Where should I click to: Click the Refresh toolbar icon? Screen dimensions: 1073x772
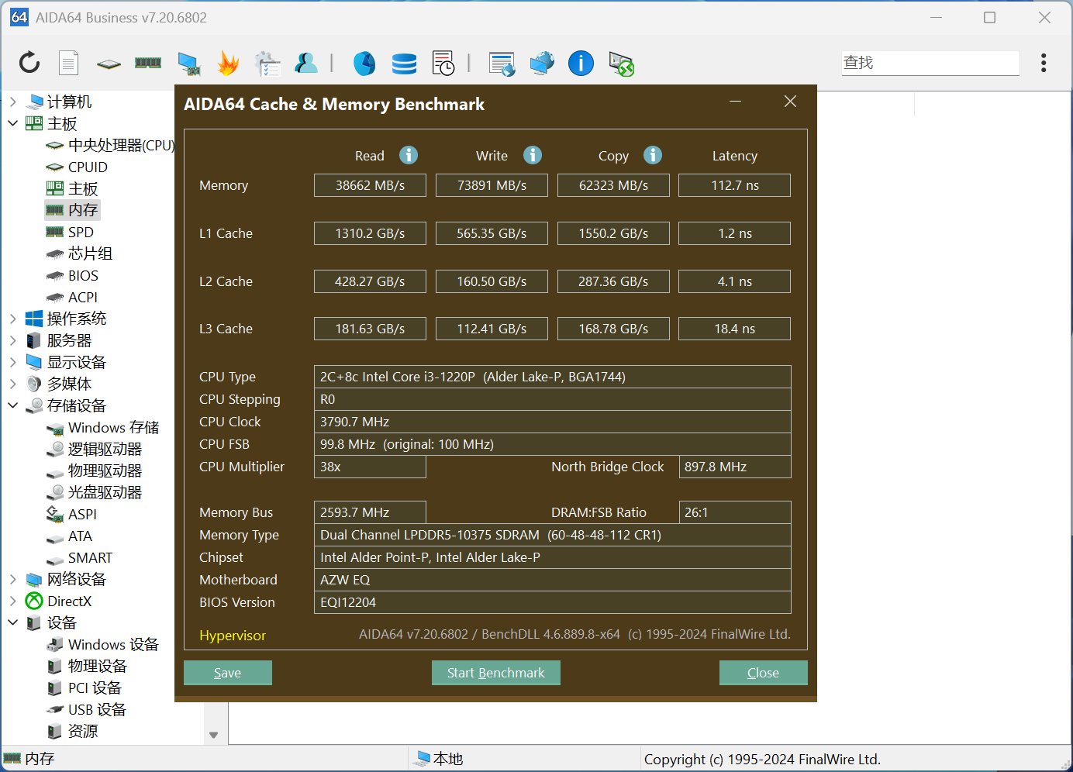coord(29,63)
